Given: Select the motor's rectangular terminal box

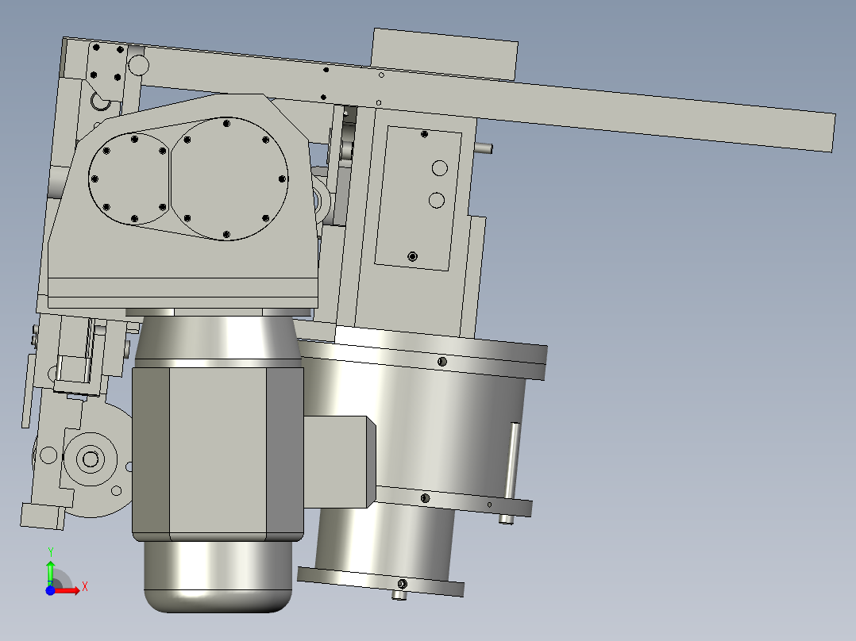Looking at the screenshot, I should point(340,462).
